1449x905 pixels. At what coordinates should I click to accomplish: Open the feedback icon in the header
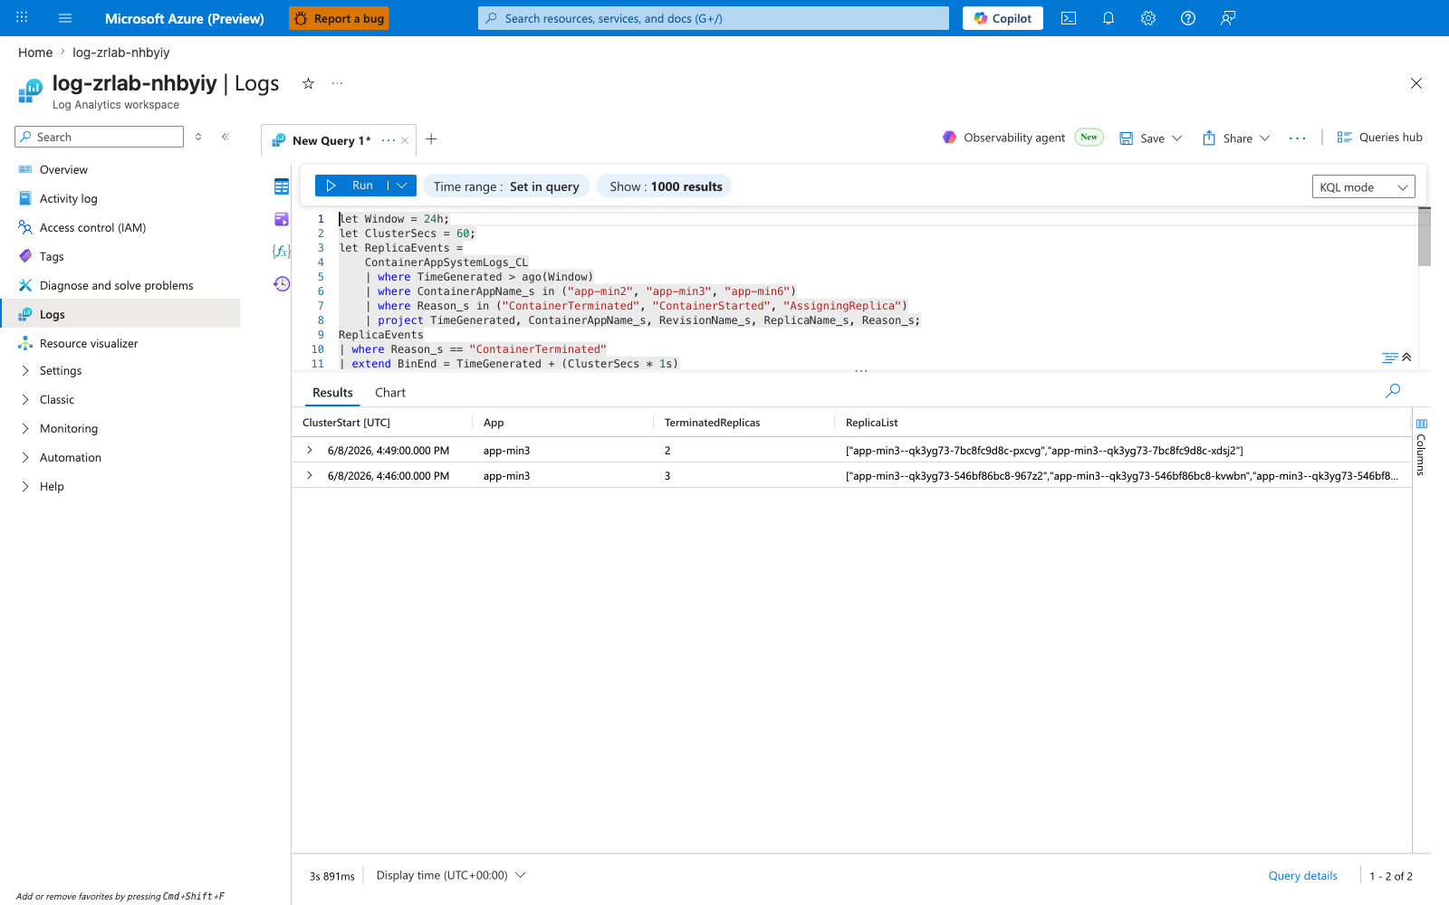1228,18
